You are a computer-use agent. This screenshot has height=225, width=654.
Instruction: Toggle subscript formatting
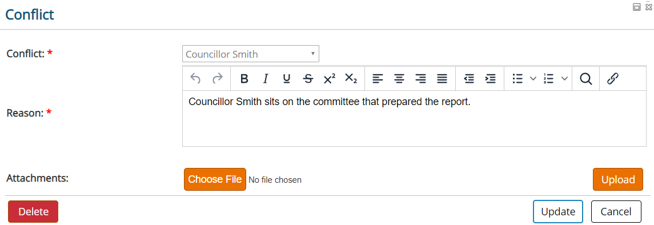point(351,78)
